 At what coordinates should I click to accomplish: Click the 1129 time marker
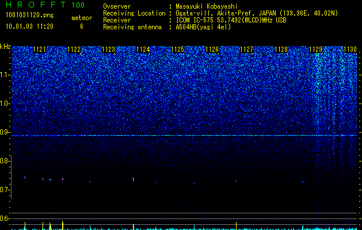click(315, 49)
